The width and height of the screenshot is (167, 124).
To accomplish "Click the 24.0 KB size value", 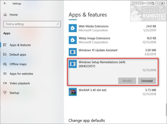I will [151, 26].
